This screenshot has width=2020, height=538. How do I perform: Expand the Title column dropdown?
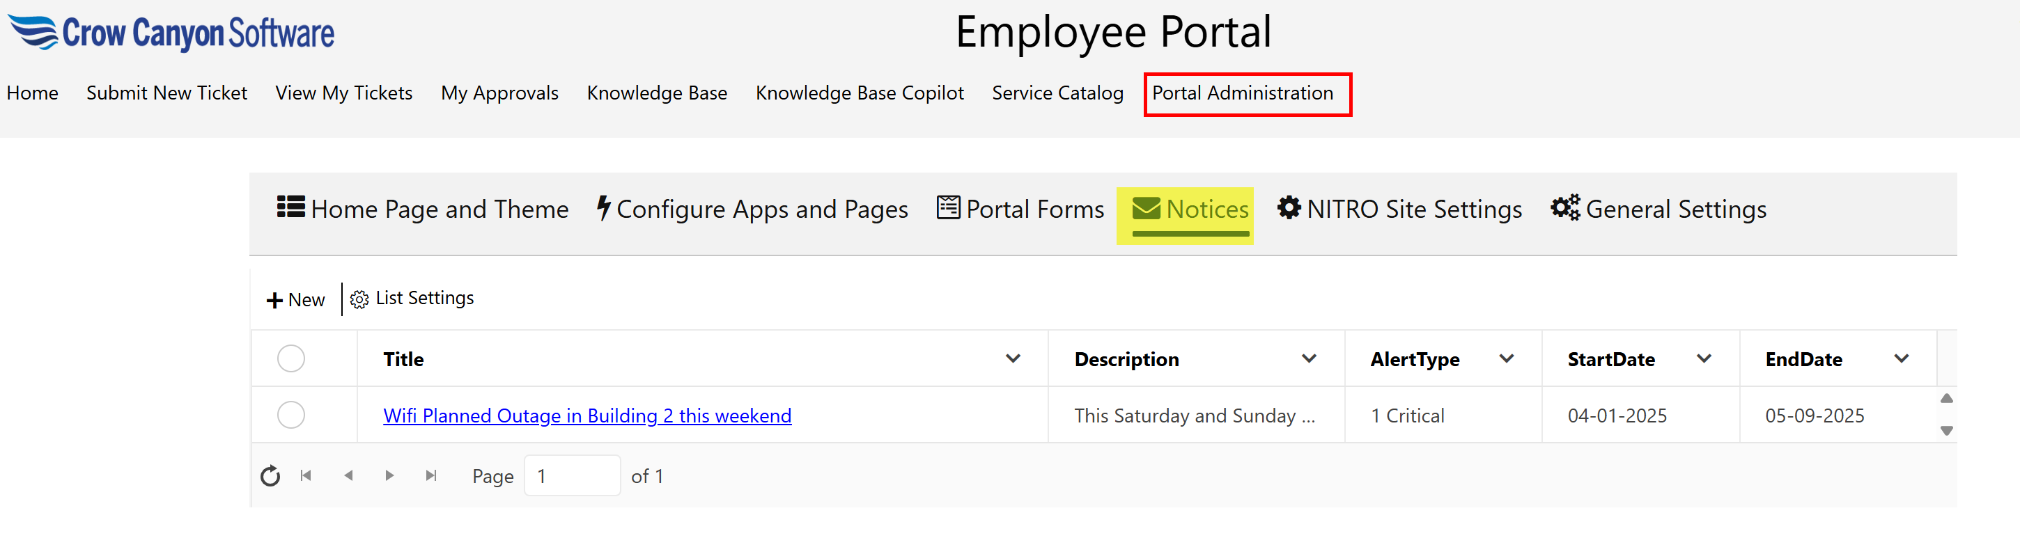1012,358
